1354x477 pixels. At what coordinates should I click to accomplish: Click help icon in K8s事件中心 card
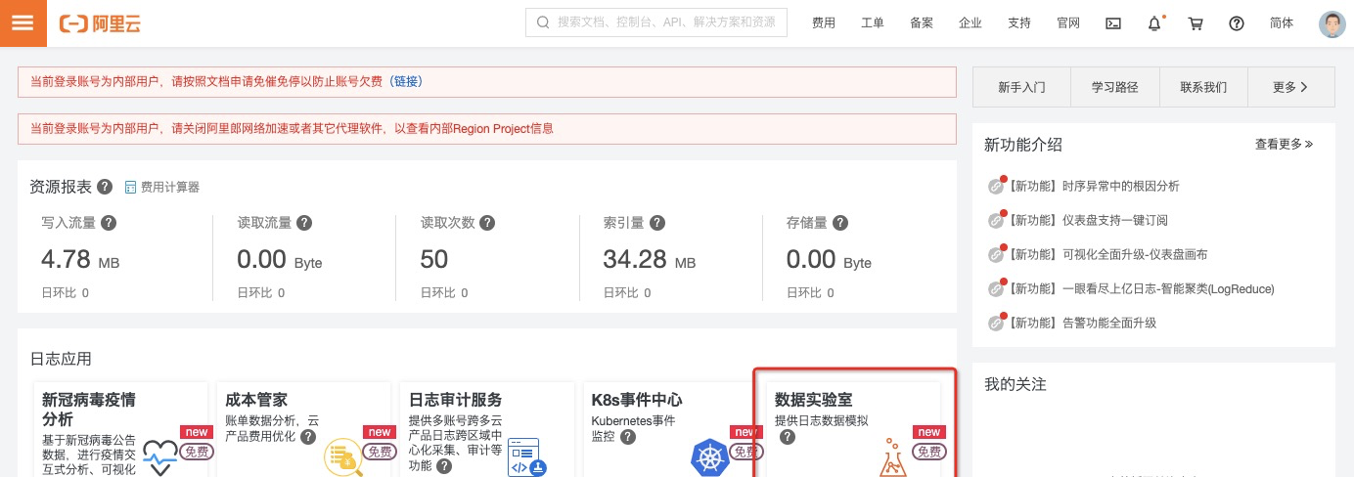628,437
